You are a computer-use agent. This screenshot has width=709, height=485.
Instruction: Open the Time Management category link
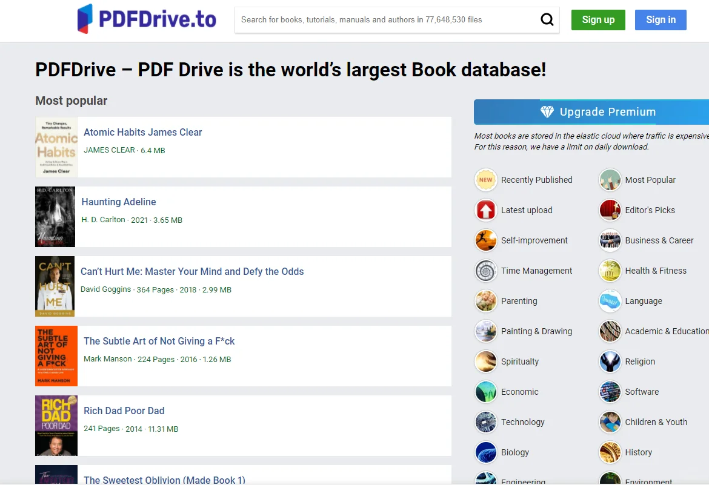point(536,271)
